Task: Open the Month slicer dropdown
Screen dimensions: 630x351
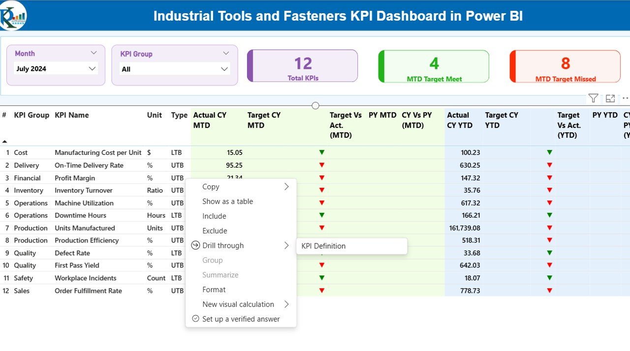Action: (92, 69)
